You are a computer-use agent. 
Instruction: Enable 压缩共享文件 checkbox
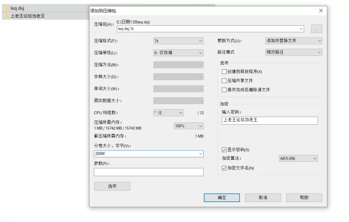click(224, 81)
